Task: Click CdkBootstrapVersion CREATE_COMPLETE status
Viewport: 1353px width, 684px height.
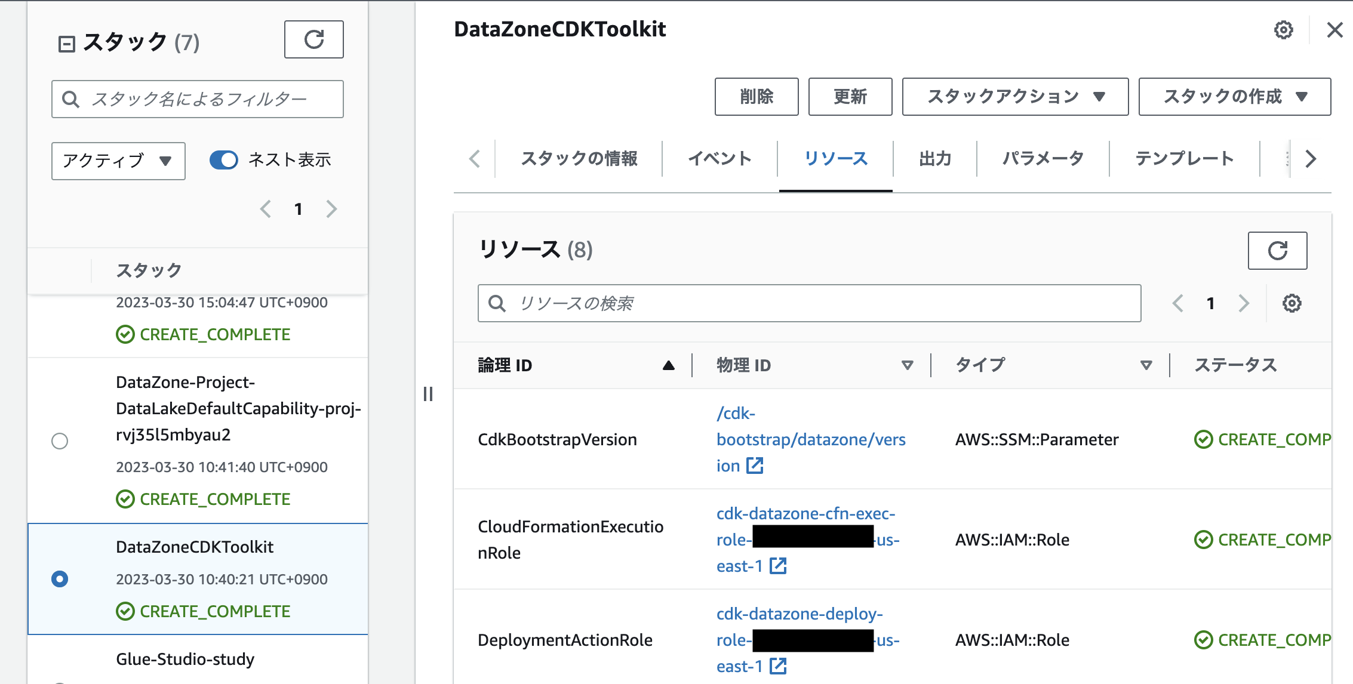Action: click(1262, 439)
